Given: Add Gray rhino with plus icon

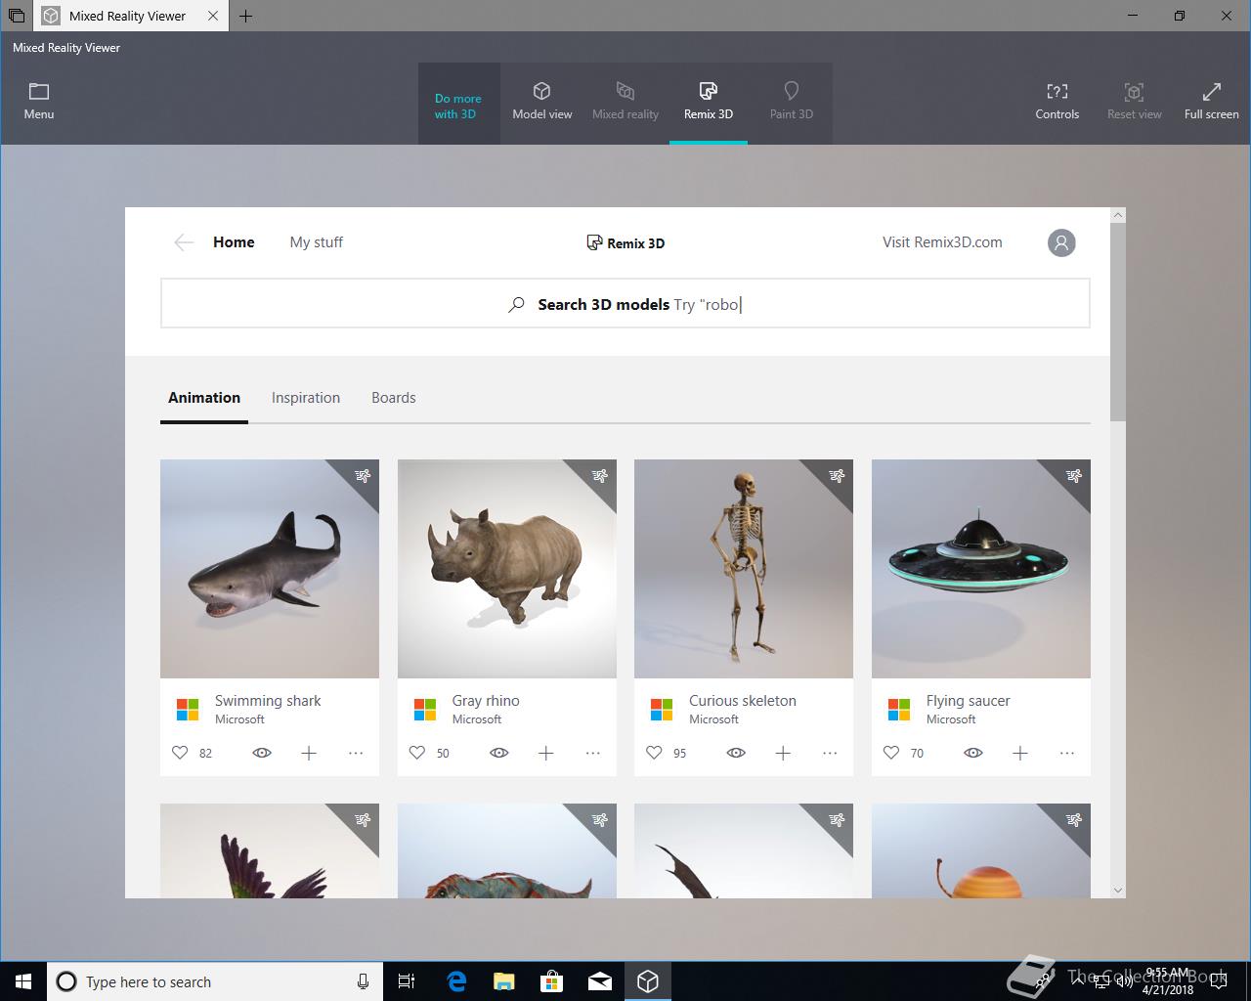Looking at the screenshot, I should (546, 753).
